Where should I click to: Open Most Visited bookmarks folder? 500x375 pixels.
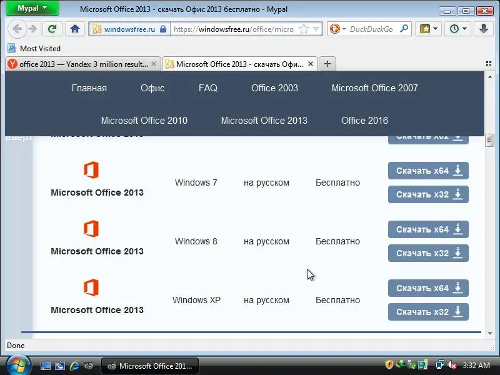point(34,49)
